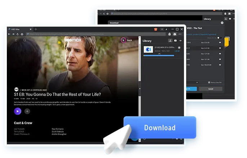Select the 'Size 2.22 GB' quality row
This screenshot has width=247, height=158.
tap(205, 48)
